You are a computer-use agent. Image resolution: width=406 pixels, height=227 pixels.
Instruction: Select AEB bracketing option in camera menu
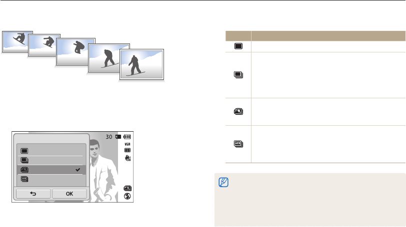(51, 179)
